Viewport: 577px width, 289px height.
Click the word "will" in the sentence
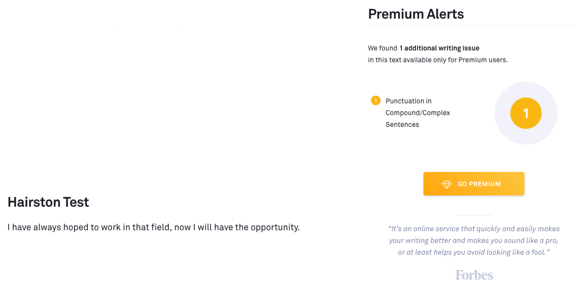tap(207, 227)
